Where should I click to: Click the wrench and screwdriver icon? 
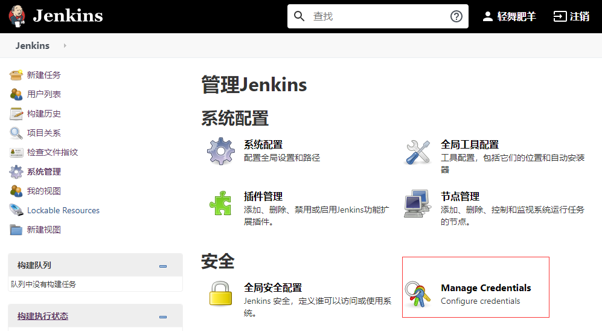418,152
